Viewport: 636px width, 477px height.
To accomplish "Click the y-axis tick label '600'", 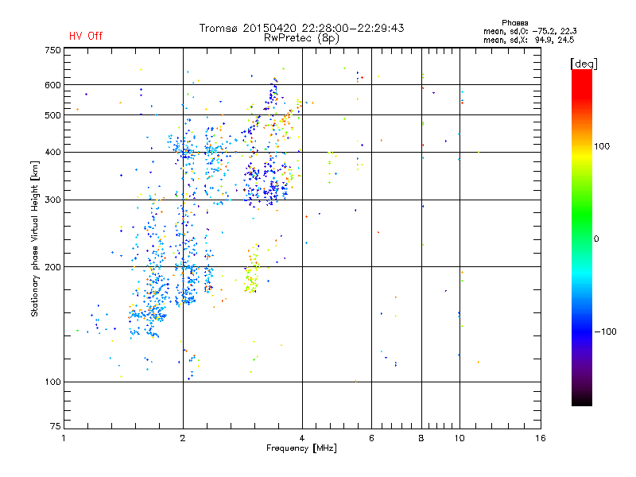I will [x=52, y=85].
